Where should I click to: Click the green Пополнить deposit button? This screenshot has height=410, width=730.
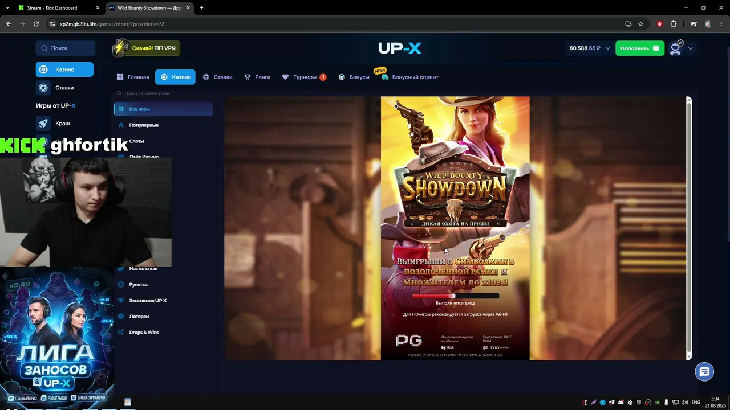tap(639, 48)
